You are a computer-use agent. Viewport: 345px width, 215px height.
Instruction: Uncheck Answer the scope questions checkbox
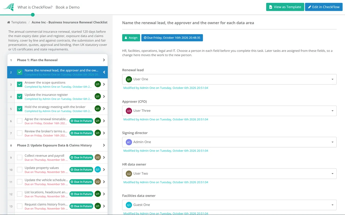(x=20, y=84)
